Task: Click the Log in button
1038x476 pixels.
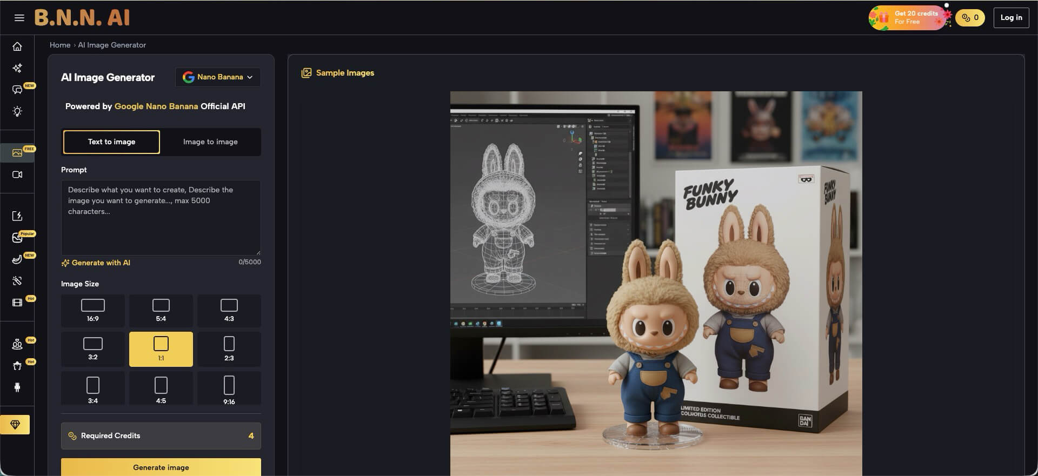Action: click(1011, 18)
